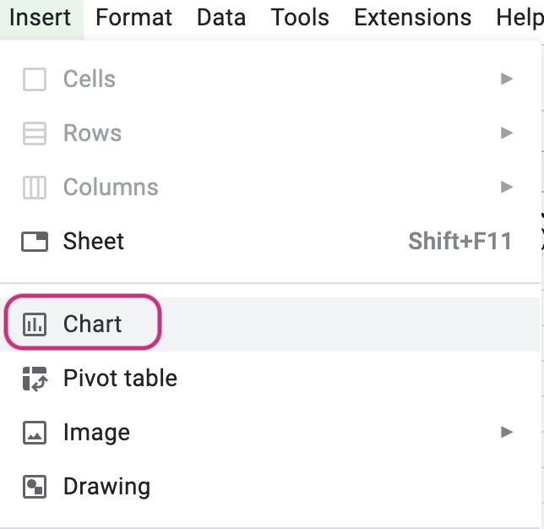
Task: Close the open Insert menu header
Action: 41,18
